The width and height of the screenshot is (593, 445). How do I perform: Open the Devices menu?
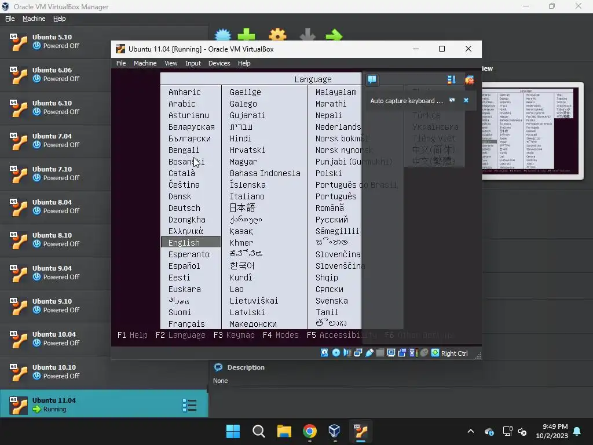(219, 63)
